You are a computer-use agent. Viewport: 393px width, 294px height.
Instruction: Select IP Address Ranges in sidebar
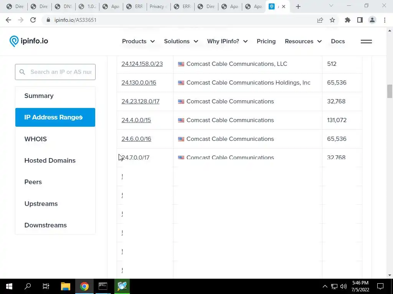[55, 117]
